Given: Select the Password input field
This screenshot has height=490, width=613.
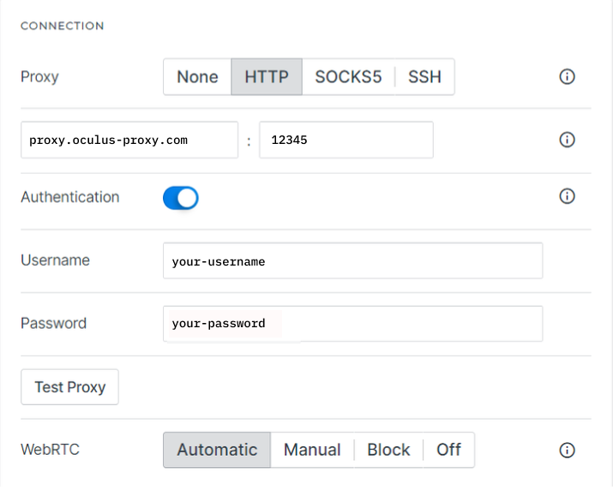Looking at the screenshot, I should [x=352, y=324].
